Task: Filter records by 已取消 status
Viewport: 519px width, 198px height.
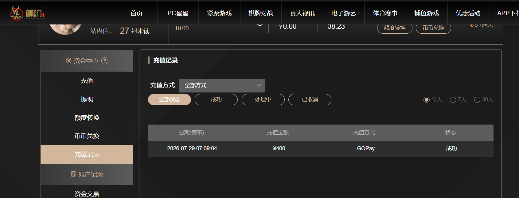Action: 310,99
